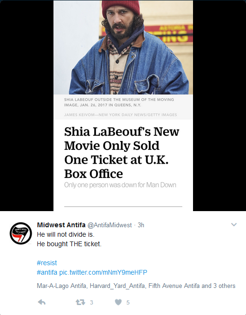Click the article headline about Box Office

pyautogui.click(x=122, y=152)
